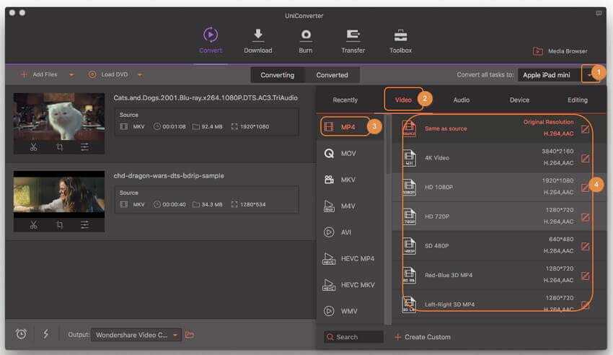Viewport: 613px width, 355px height.
Task: Open the Media Browser
Action: 560,51
